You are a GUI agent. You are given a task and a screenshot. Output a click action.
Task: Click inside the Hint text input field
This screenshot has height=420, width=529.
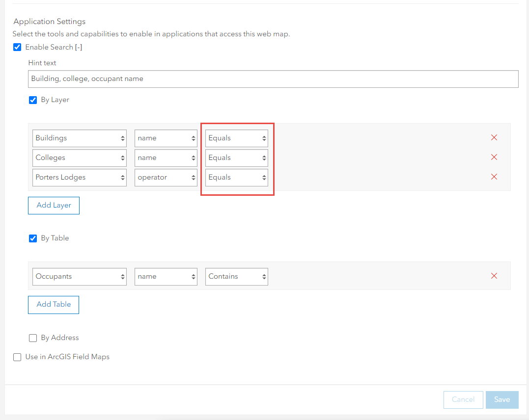click(196, 79)
